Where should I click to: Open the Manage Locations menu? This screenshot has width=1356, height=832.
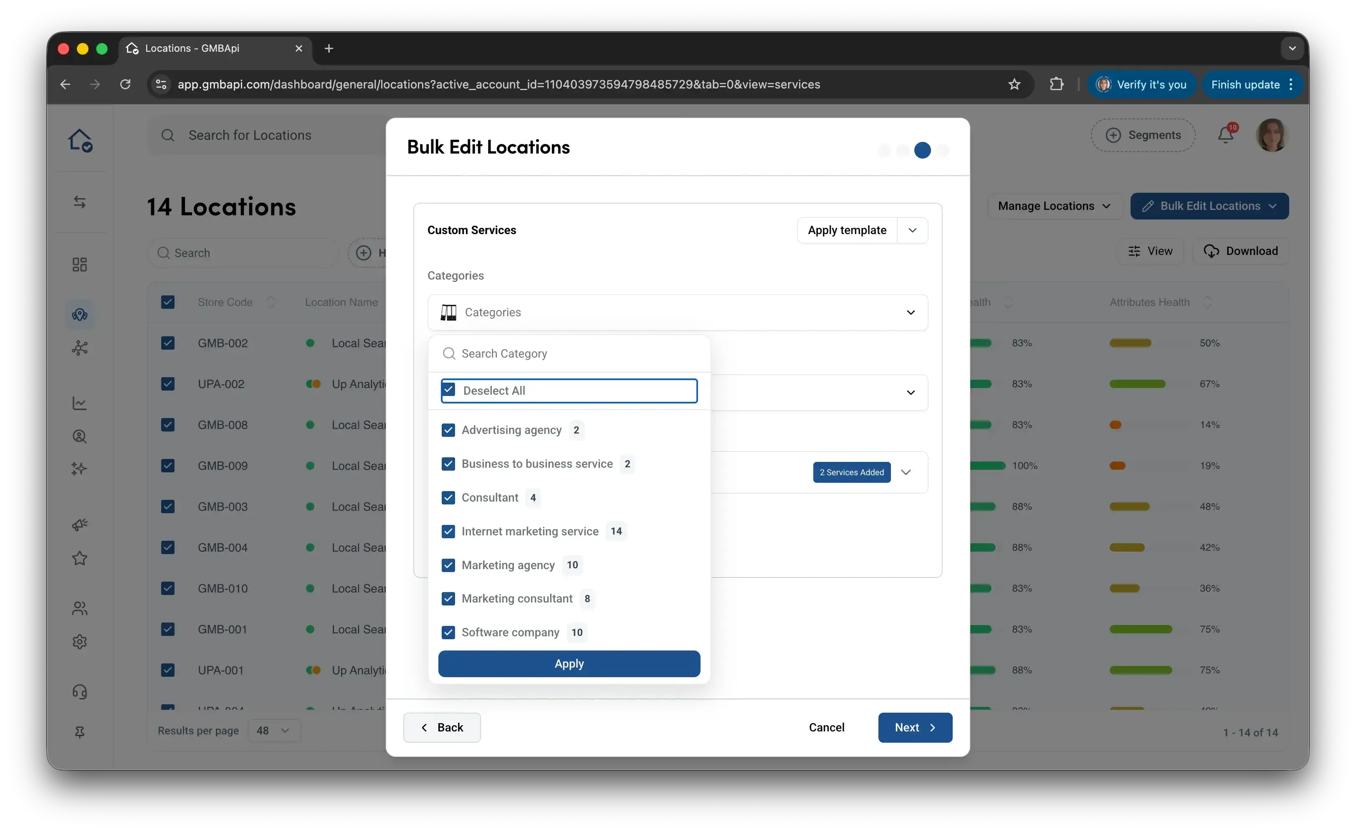coord(1054,206)
